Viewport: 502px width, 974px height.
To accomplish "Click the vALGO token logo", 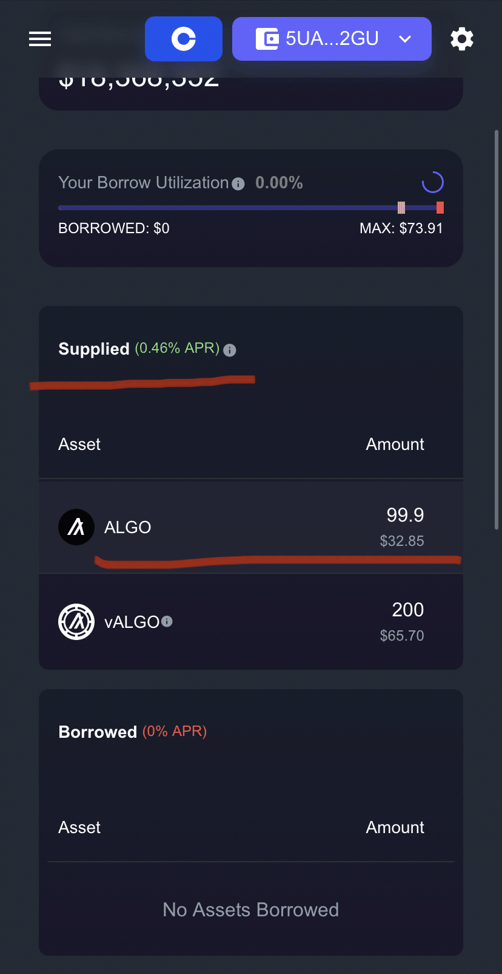I will point(76,622).
